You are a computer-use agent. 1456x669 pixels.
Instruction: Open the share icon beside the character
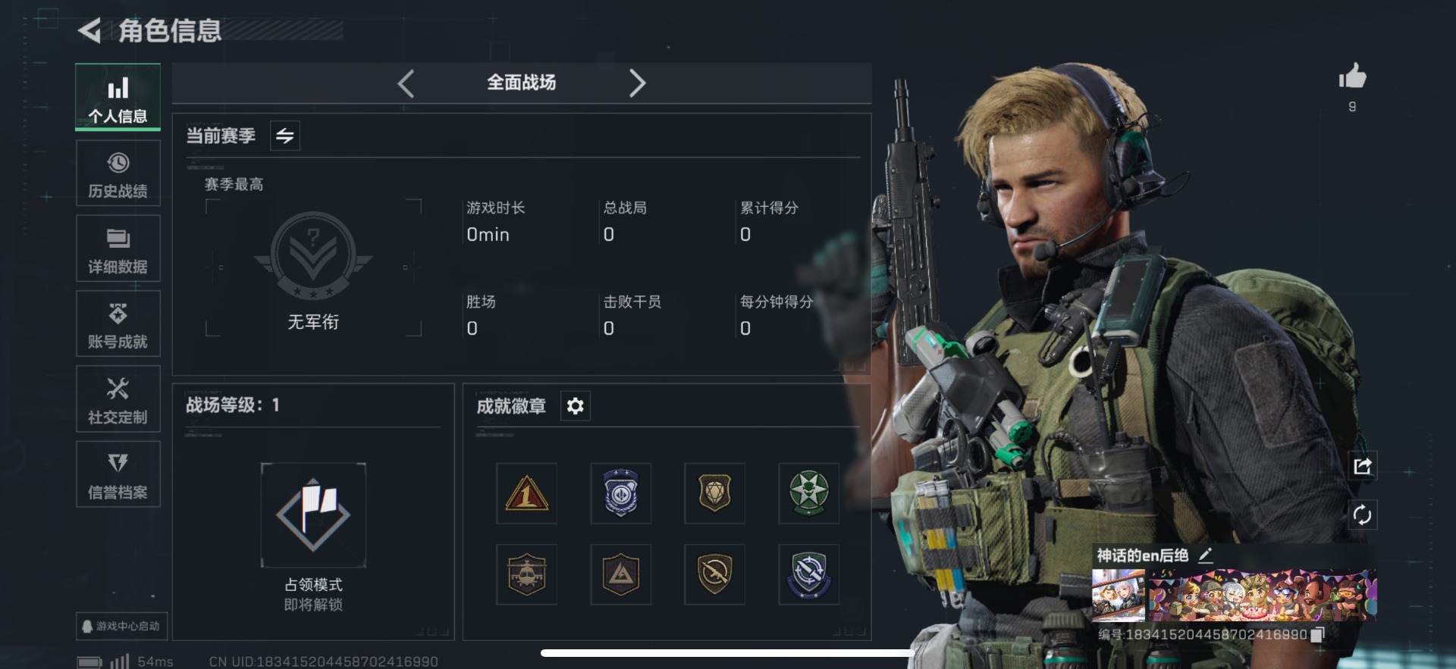point(1362,466)
